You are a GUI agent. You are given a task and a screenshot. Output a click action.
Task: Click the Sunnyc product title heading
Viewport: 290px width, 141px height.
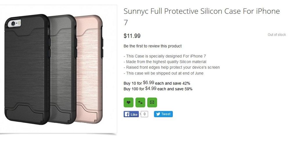(x=201, y=17)
